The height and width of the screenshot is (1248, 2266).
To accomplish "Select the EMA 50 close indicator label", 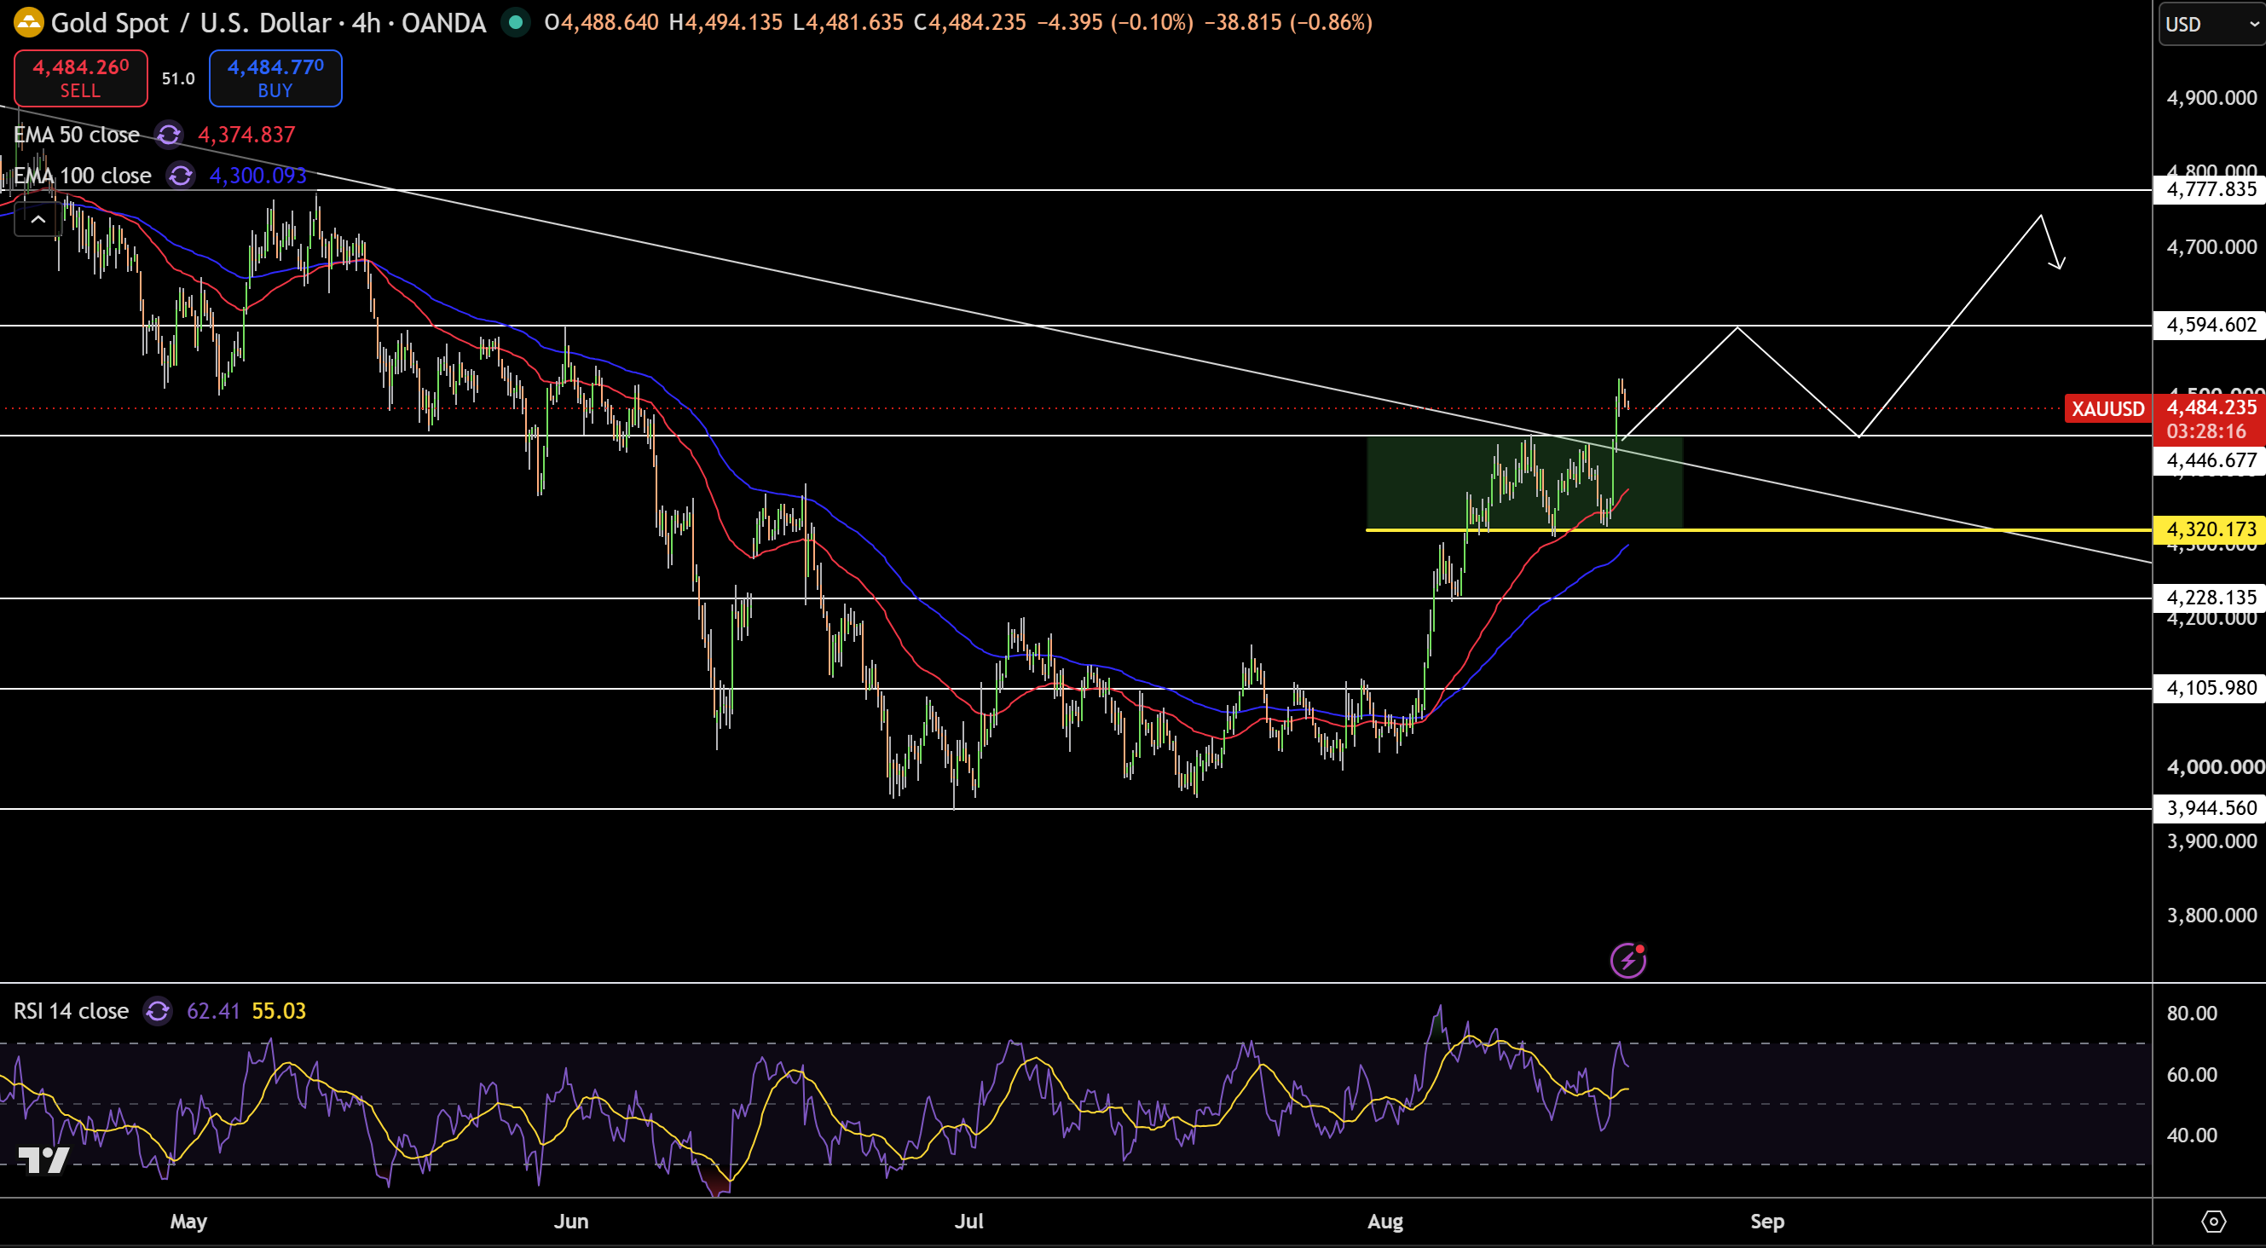I will (x=77, y=135).
